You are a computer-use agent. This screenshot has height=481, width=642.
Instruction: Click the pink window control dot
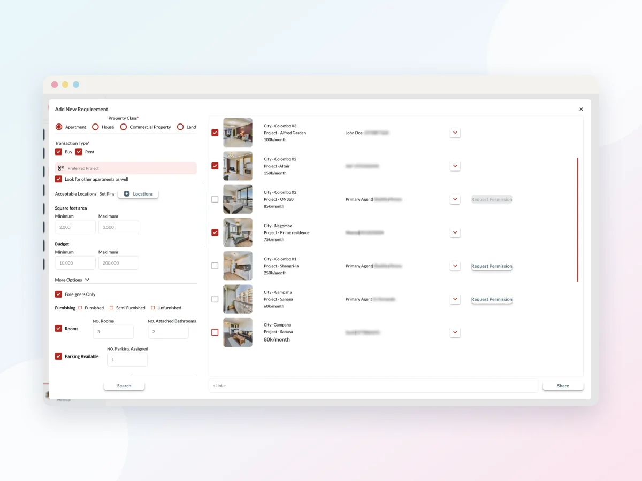(x=55, y=84)
